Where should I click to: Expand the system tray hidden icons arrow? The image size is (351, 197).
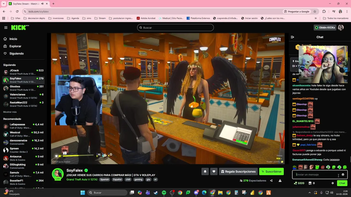310,193
